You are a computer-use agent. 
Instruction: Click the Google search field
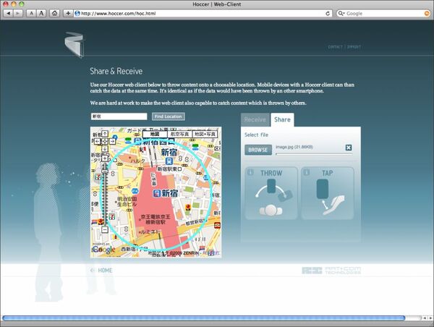tap(383, 13)
